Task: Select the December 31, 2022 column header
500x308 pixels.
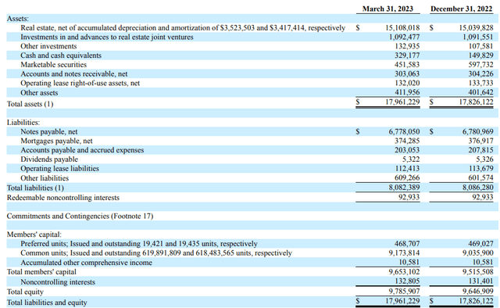Action: [x=461, y=9]
